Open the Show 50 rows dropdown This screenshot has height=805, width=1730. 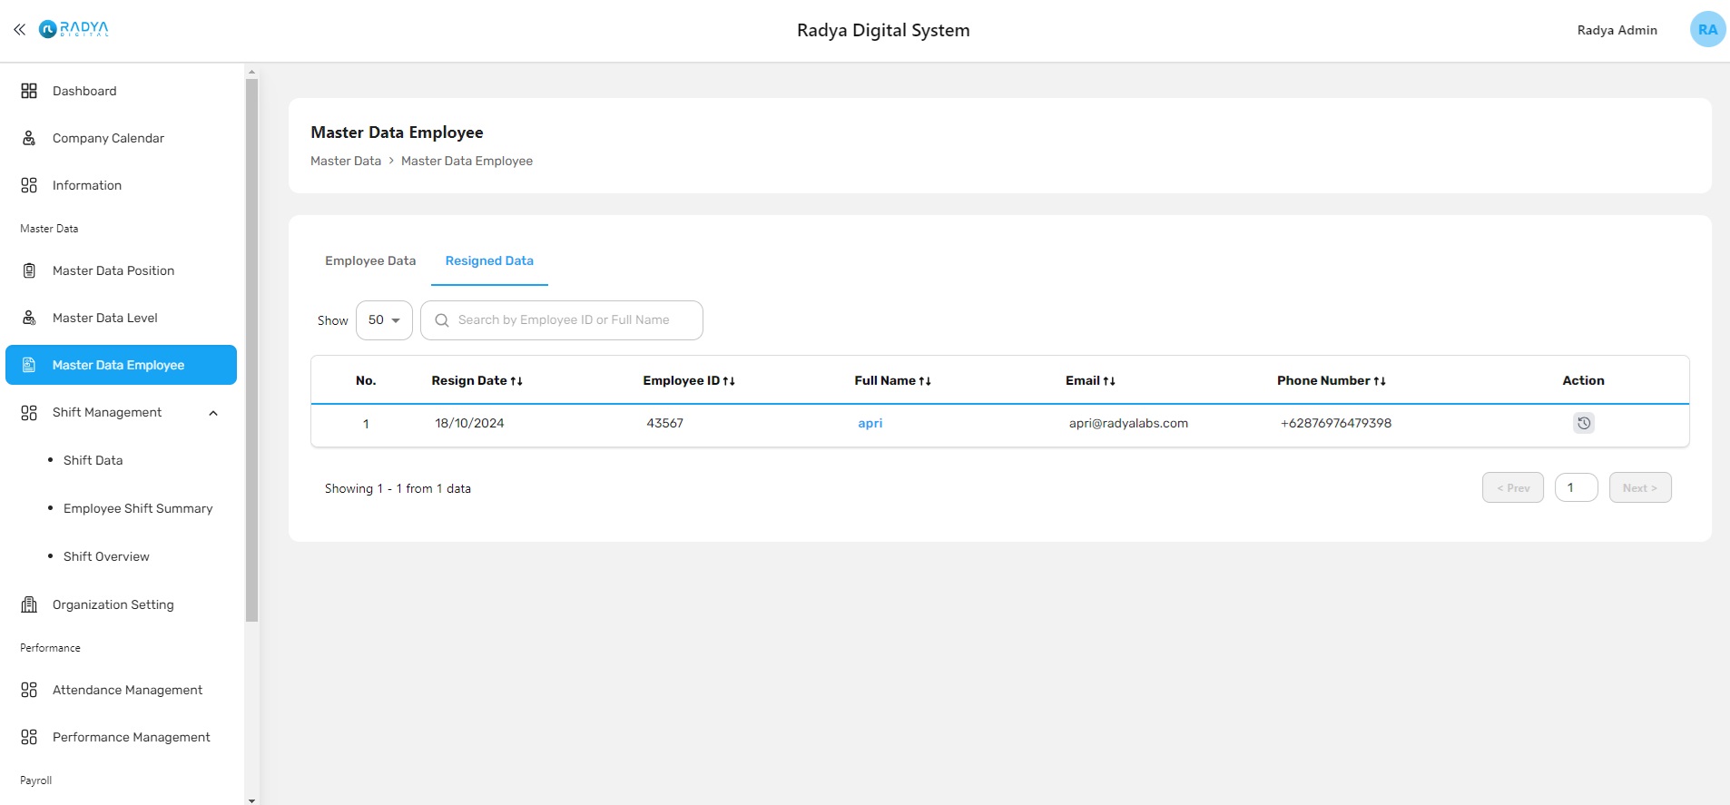pyautogui.click(x=384, y=320)
